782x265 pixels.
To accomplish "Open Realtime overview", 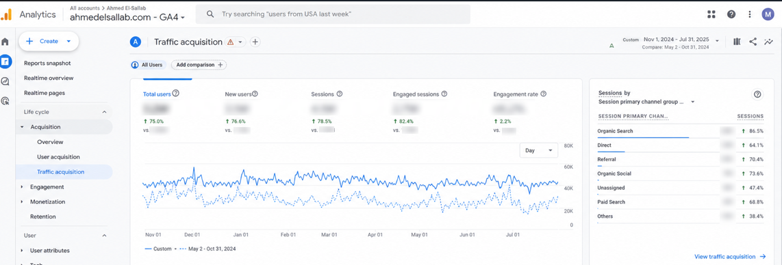I will [x=49, y=78].
